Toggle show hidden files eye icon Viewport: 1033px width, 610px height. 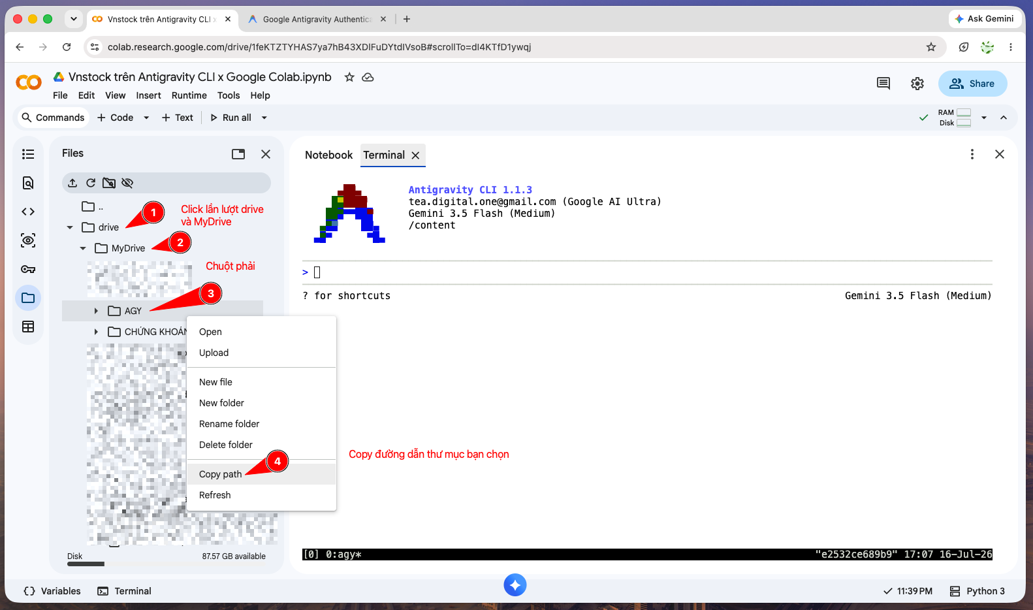point(127,183)
